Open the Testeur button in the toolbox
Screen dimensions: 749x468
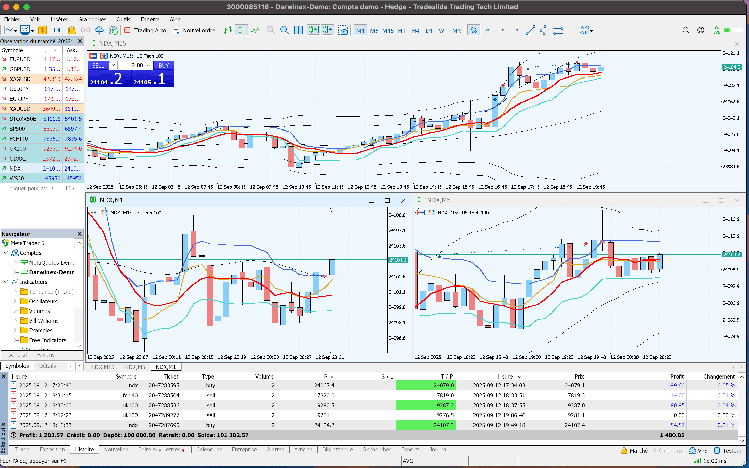coord(727,451)
